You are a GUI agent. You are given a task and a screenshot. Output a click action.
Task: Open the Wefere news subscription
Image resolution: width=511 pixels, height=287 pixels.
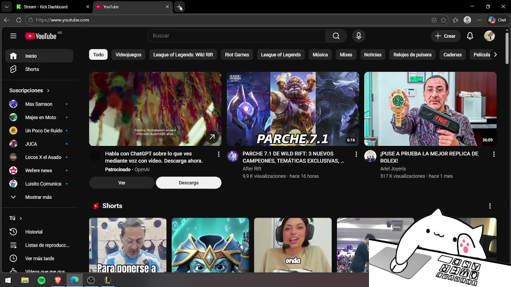point(39,171)
